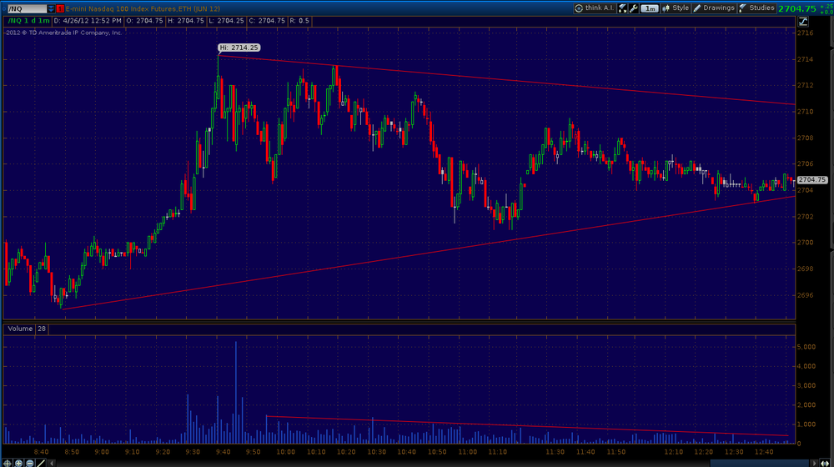Viewport: 834px width, 467px height.
Task: Toggle the chart scale icon at price axis top
Action: tap(803, 22)
